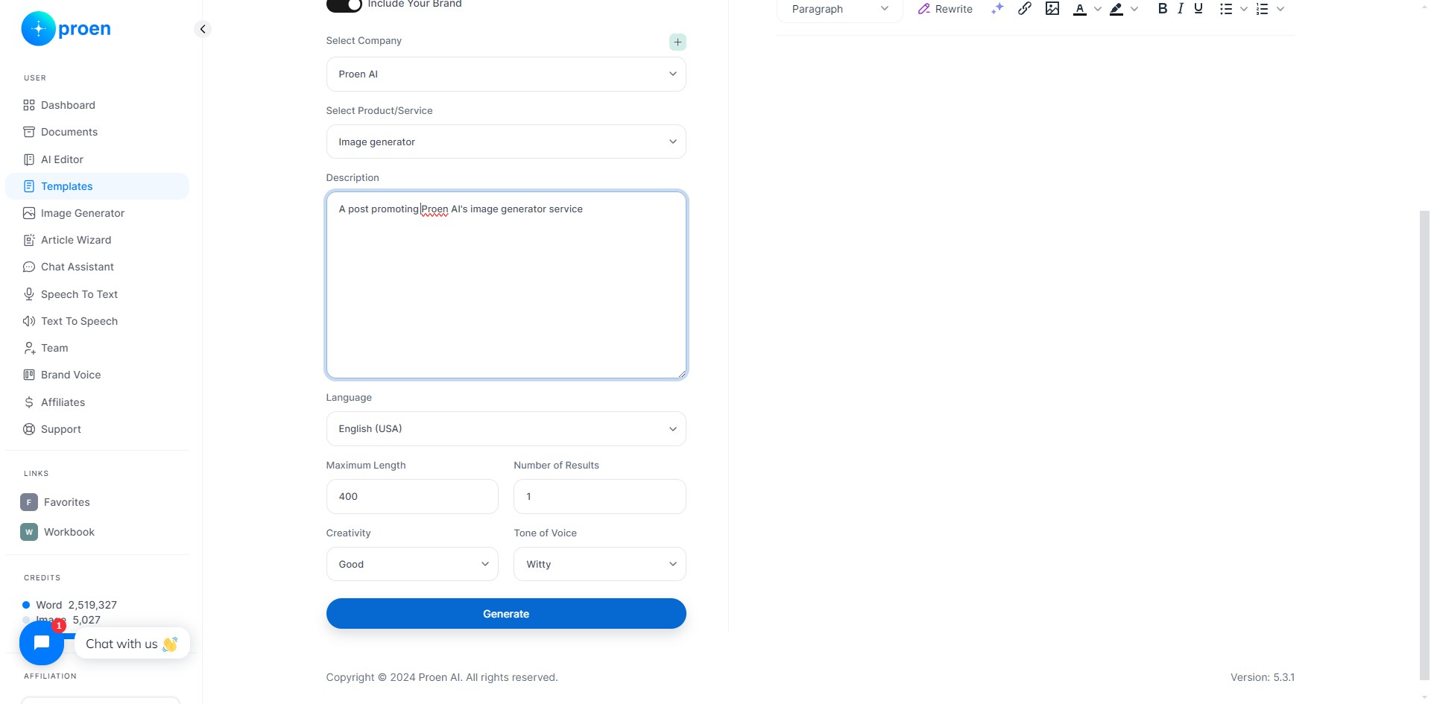The image size is (1431, 704).
Task: Click the Version: 5.3.1 text
Action: [x=1263, y=677]
